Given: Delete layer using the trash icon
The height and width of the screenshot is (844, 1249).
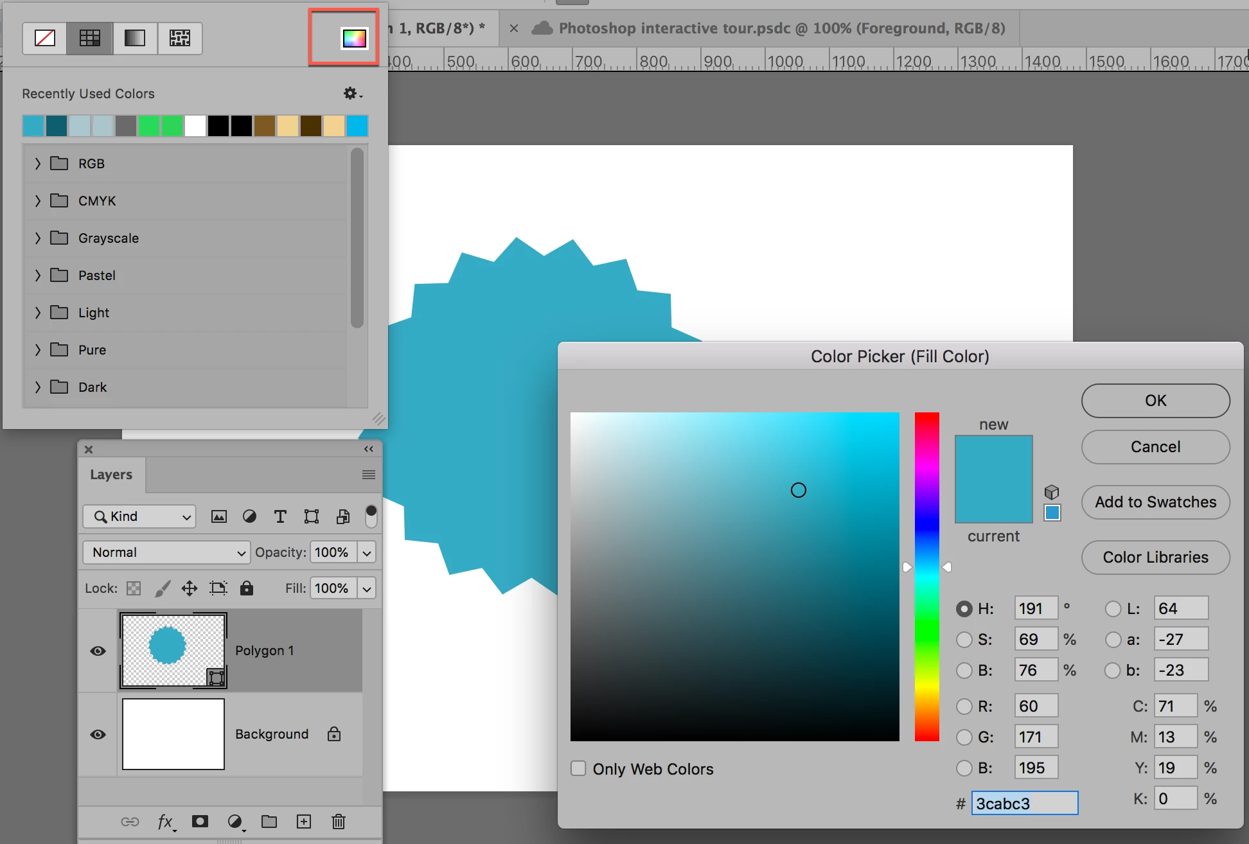Looking at the screenshot, I should point(339,822).
